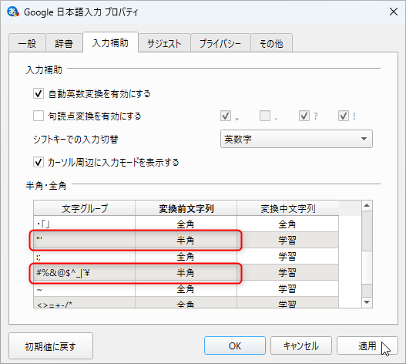Open the シフトキーでの入力切替 dropdown
This screenshot has width=406, height=364.
point(296,140)
